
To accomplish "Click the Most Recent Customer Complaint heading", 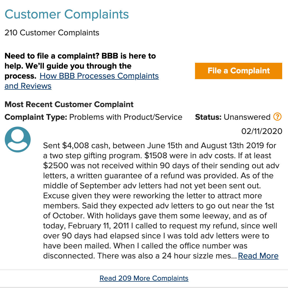I will [69, 104].
